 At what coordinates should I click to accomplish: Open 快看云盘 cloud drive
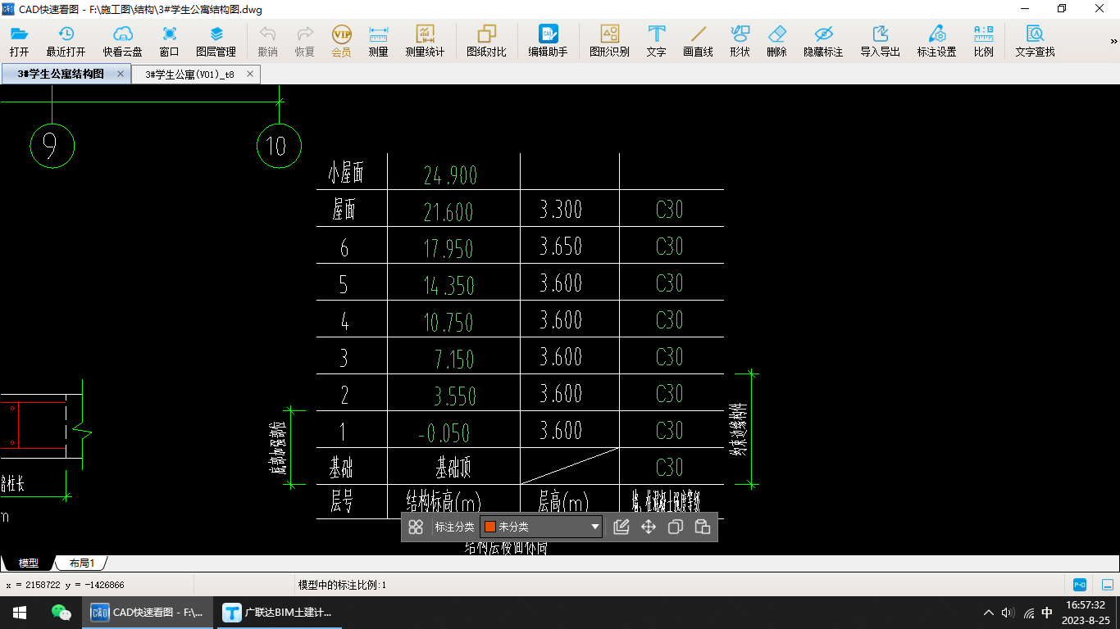pos(122,41)
